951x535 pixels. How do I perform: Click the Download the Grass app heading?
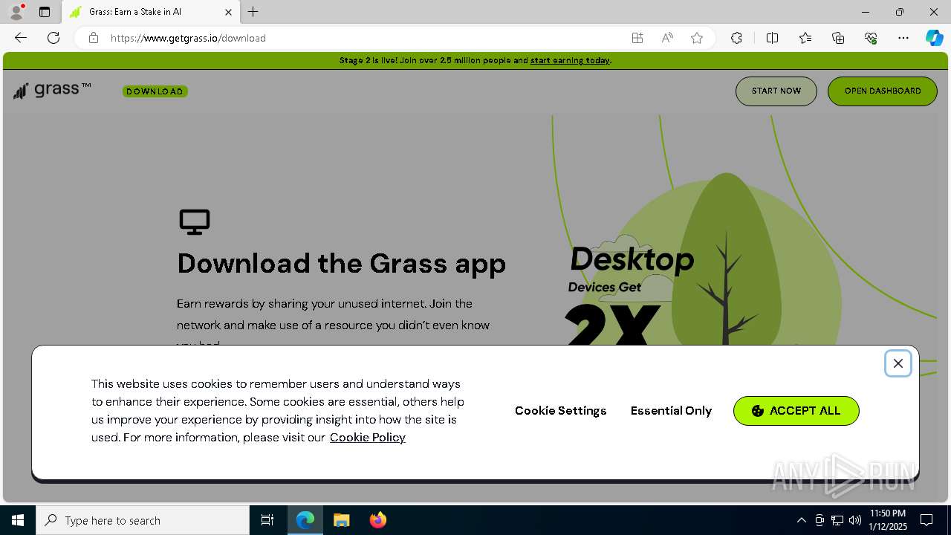342,264
